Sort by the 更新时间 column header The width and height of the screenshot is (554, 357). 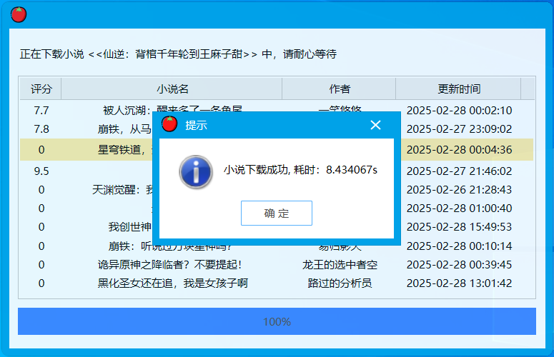pyautogui.click(x=459, y=89)
